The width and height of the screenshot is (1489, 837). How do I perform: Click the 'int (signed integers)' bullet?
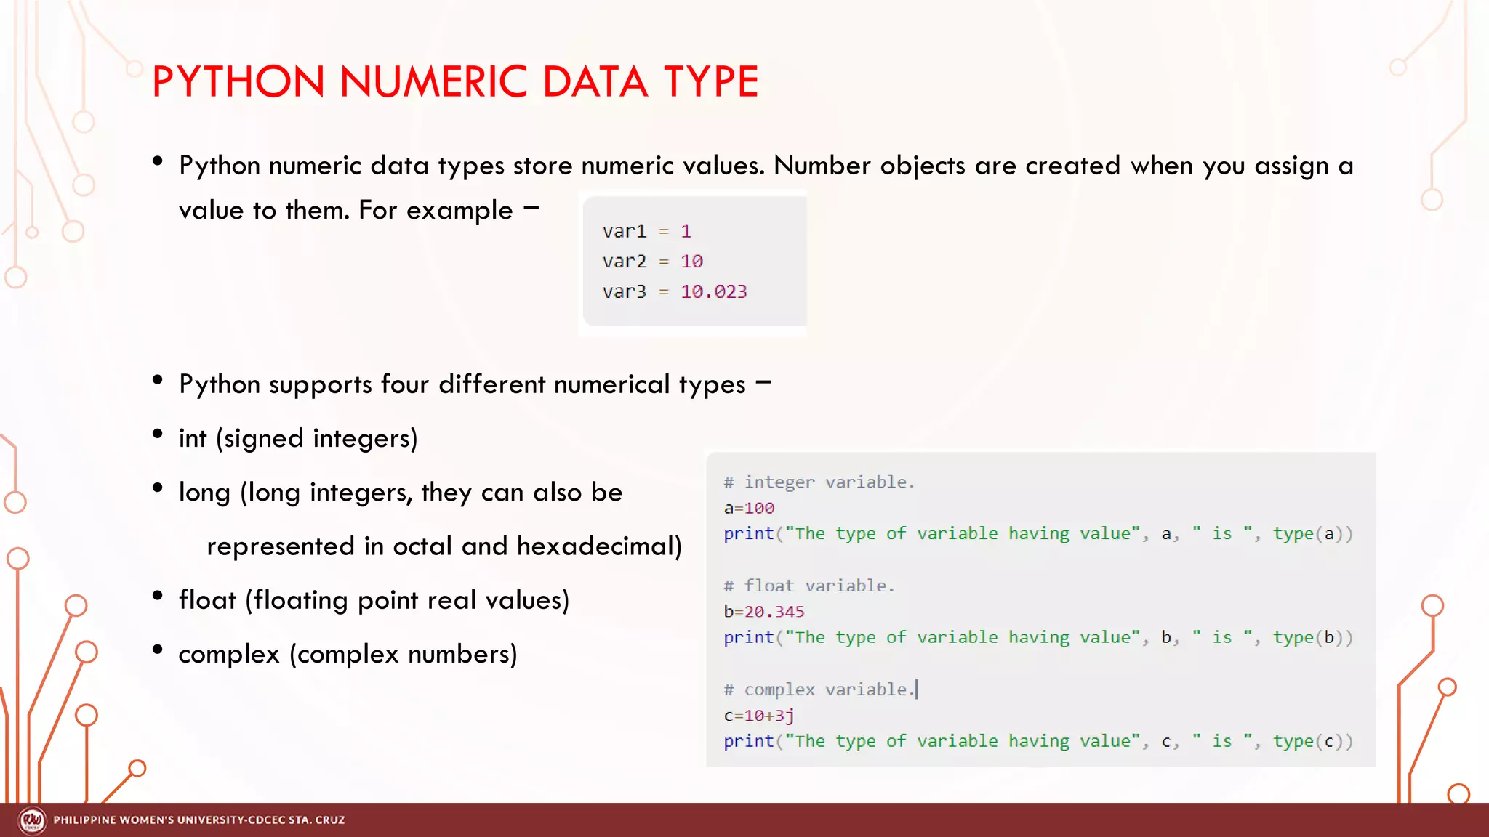(x=298, y=439)
